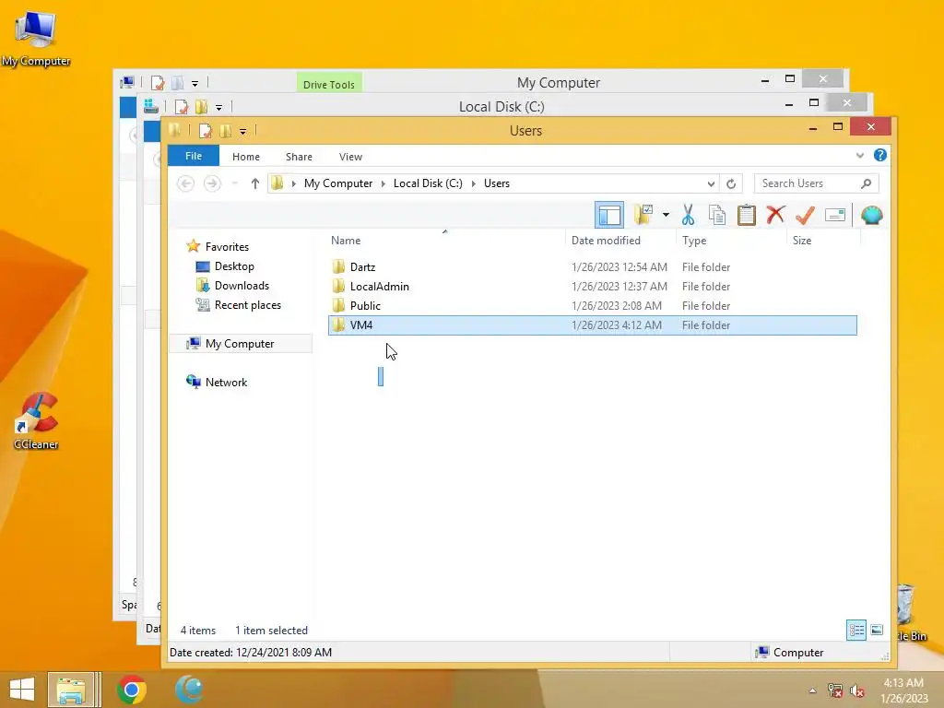Expand arrow after Local Disk (C:) breadcrumb
Image resolution: width=944 pixels, height=708 pixels.
pos(473,183)
